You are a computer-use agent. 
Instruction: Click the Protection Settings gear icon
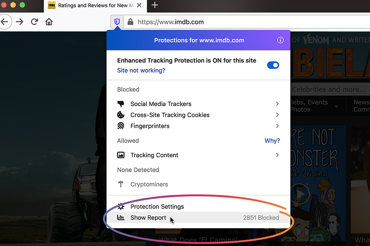point(121,206)
